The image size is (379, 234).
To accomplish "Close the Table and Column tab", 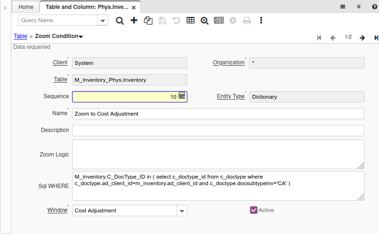I will (134, 8).
